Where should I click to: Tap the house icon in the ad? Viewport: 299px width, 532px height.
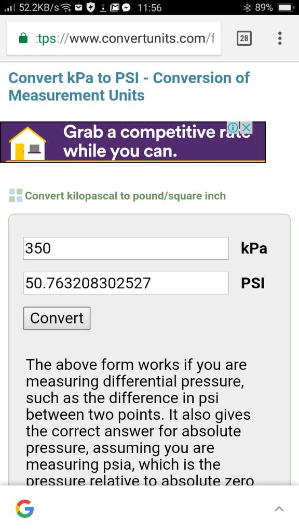coord(28,143)
